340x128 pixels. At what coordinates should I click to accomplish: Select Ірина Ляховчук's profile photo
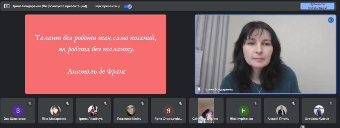click(93, 110)
